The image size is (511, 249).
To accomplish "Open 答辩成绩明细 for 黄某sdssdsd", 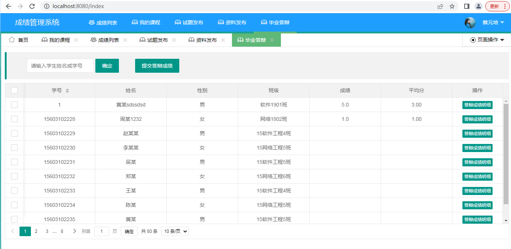I will click(x=477, y=105).
